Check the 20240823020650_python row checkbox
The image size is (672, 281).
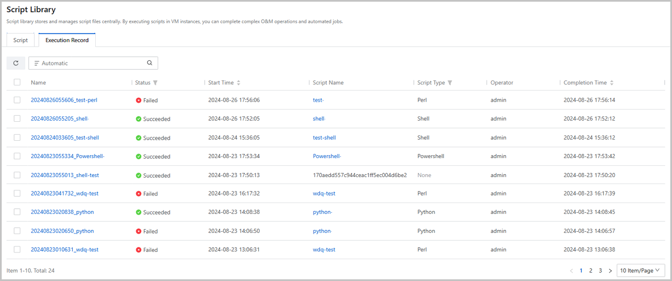(17, 231)
